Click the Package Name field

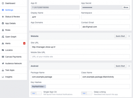point(55,77)
